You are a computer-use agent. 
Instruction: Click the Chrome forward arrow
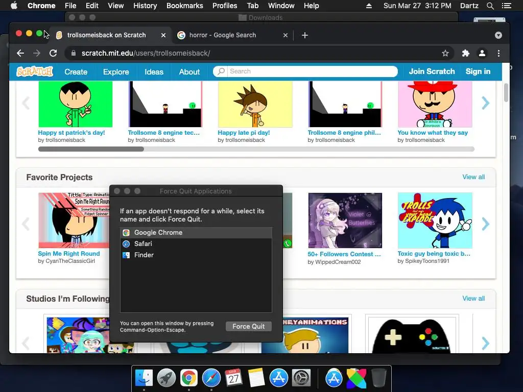[x=37, y=53]
